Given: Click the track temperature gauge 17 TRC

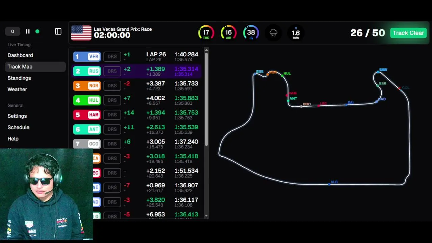Looking at the screenshot, I should (x=206, y=33).
